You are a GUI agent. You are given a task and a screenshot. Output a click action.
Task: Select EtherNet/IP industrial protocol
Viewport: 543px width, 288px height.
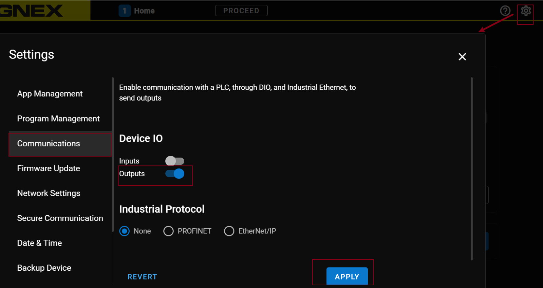coord(229,231)
